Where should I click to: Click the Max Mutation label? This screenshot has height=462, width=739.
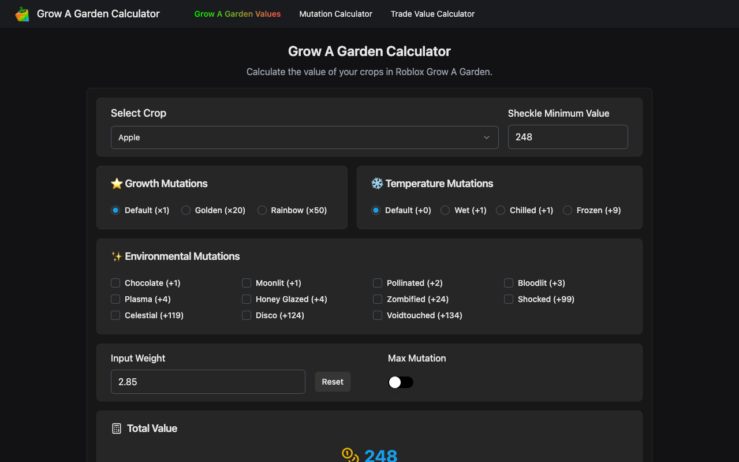click(x=417, y=358)
